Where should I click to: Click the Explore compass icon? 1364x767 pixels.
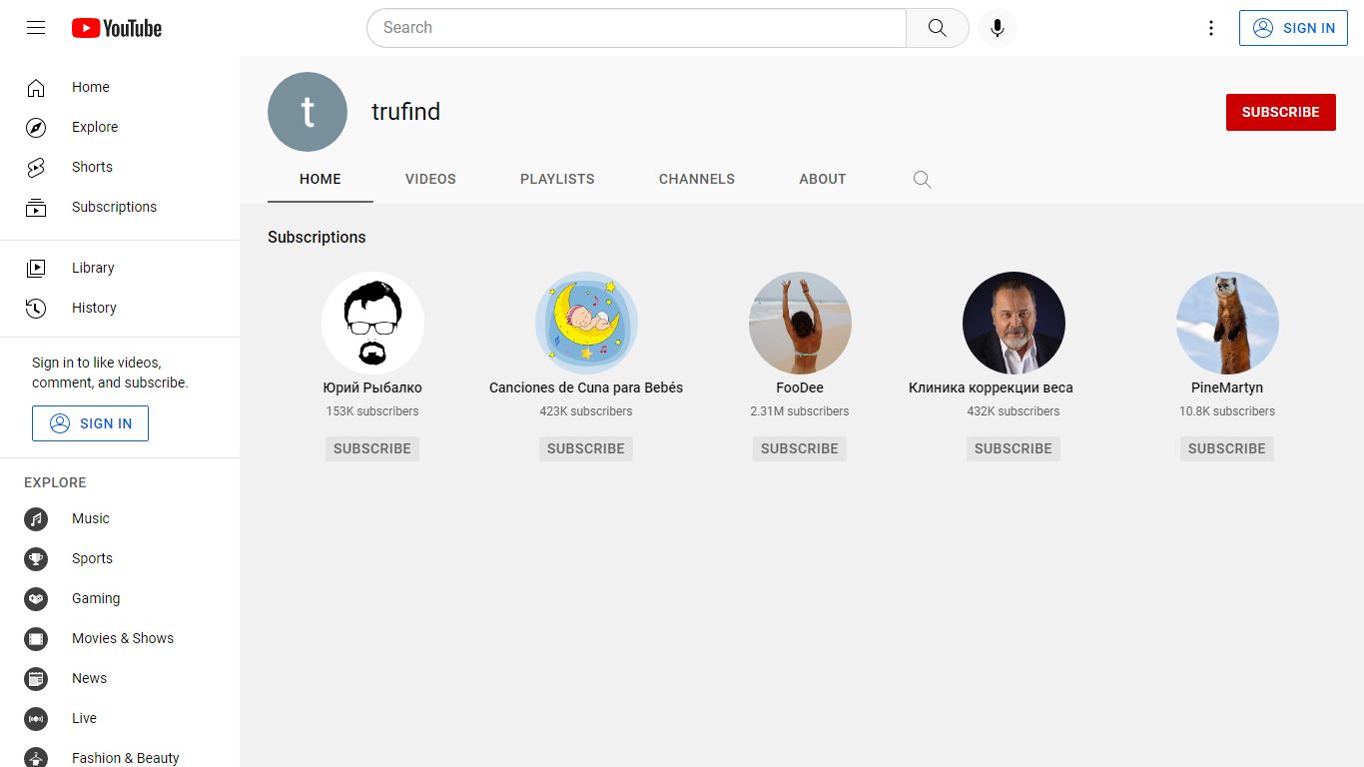[36, 127]
